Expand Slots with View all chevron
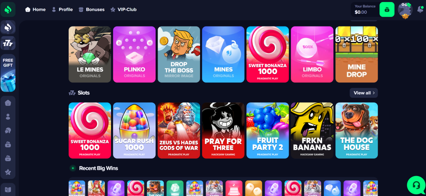The image size is (426, 196). click(x=364, y=93)
